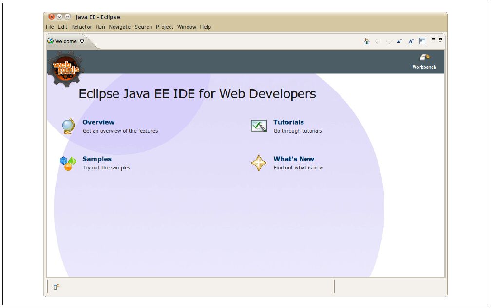This screenshot has height=308, width=492.
Task: Click the Samples shapes icon
Action: [68, 163]
